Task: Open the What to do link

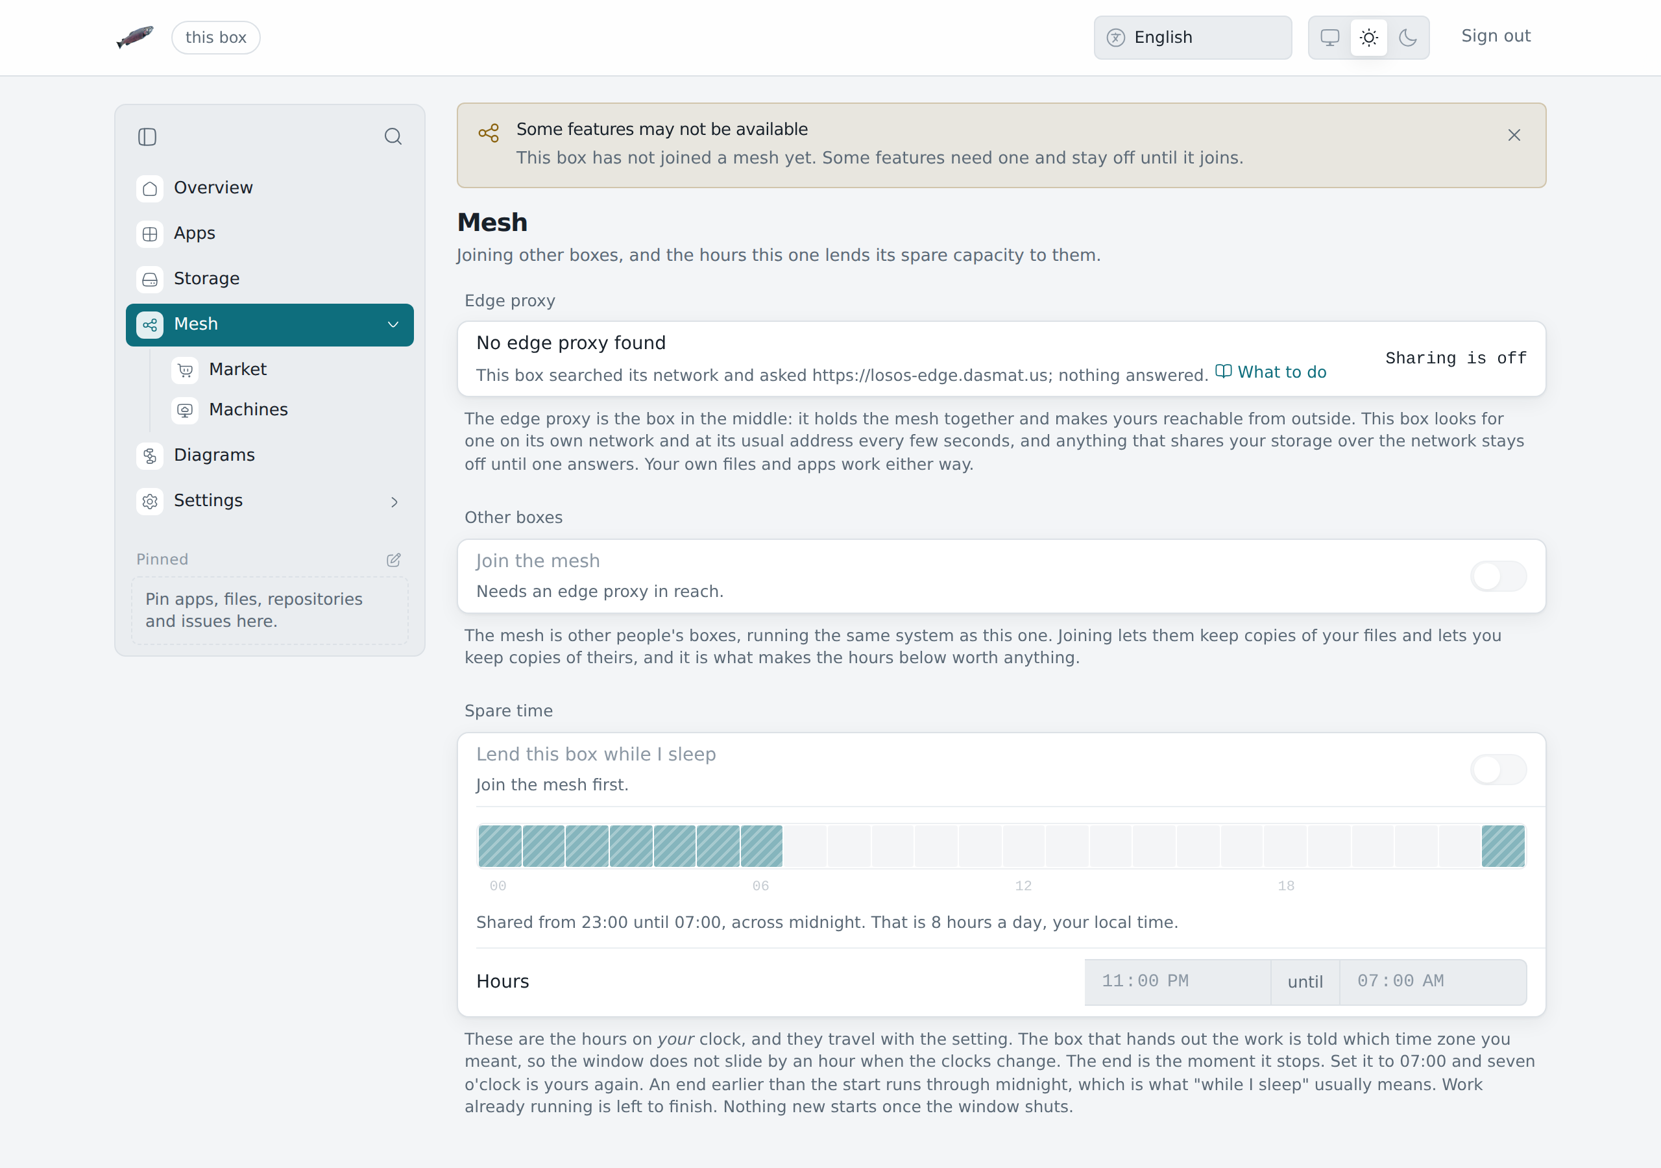Action: 1270,372
